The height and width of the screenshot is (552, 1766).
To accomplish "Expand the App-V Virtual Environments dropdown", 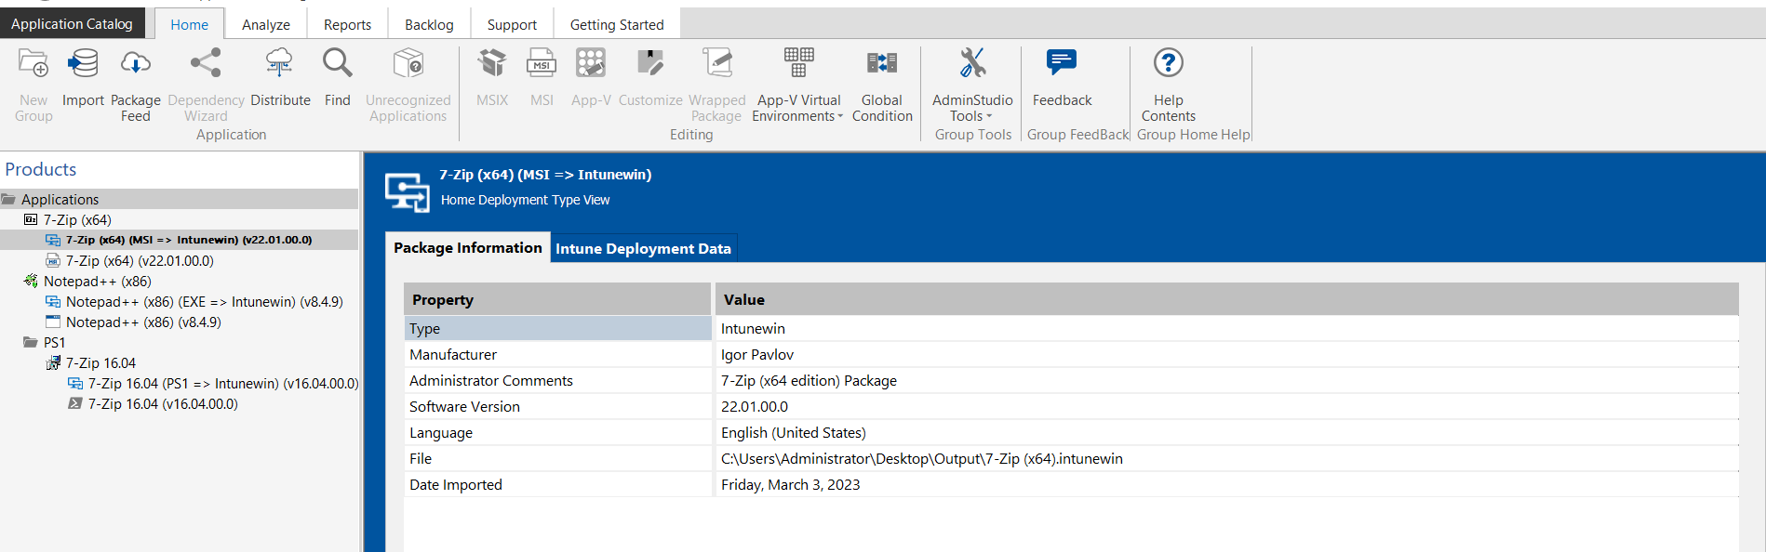I will pos(797,108).
